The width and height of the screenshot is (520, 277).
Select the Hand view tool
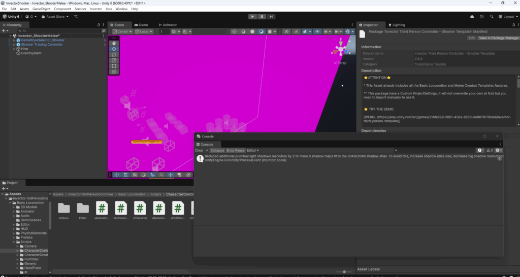point(114,43)
